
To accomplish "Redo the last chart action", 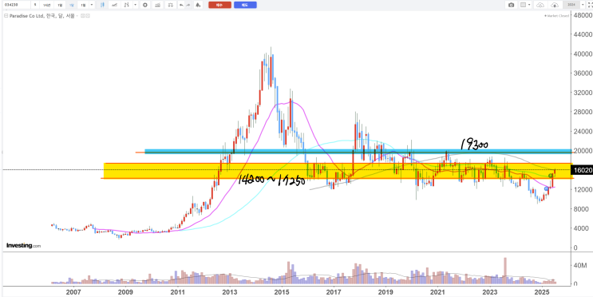I will [188, 5].
